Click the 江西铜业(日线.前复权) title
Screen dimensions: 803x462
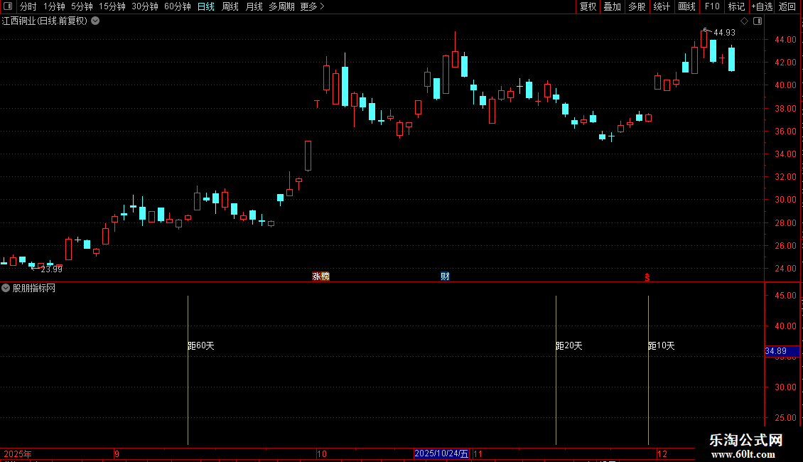[45, 21]
